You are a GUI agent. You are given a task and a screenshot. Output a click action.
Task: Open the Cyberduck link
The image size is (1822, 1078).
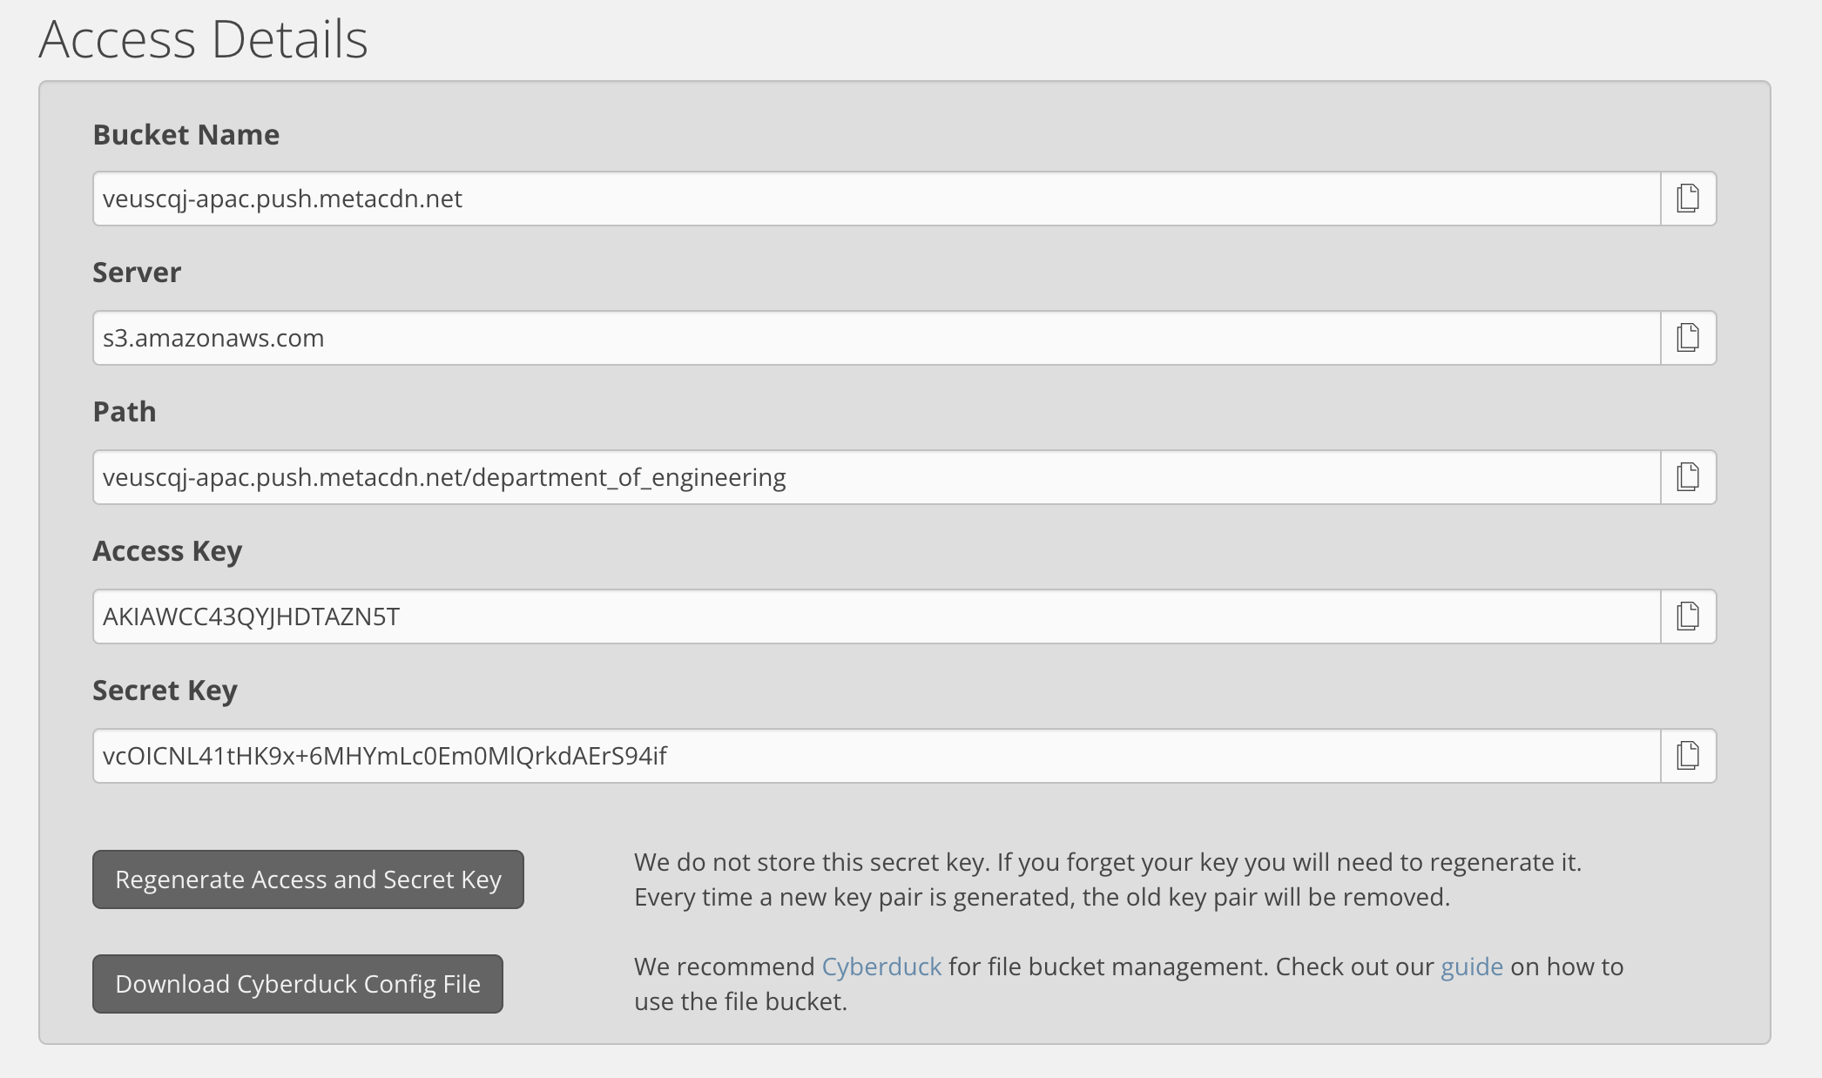click(881, 967)
